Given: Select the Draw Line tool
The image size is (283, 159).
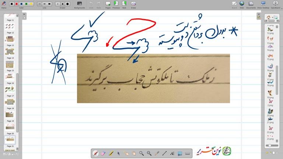Looking at the screenshot, I should pyautogui.click(x=164, y=153).
